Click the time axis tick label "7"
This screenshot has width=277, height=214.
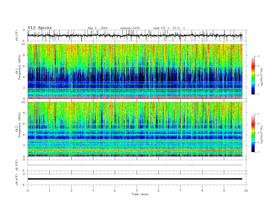pos(180,191)
